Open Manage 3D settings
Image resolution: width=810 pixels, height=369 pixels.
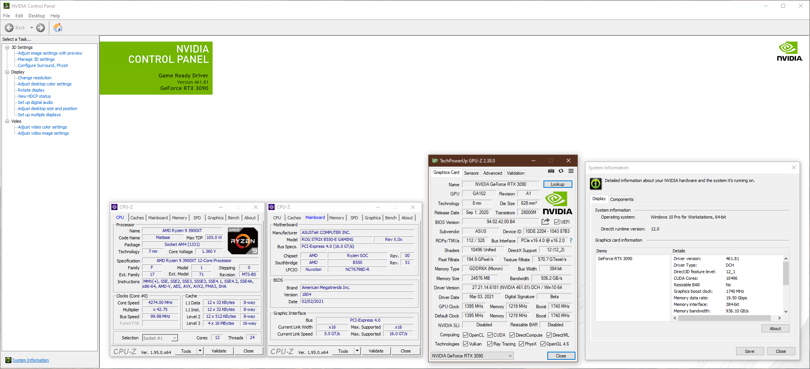[x=36, y=59]
